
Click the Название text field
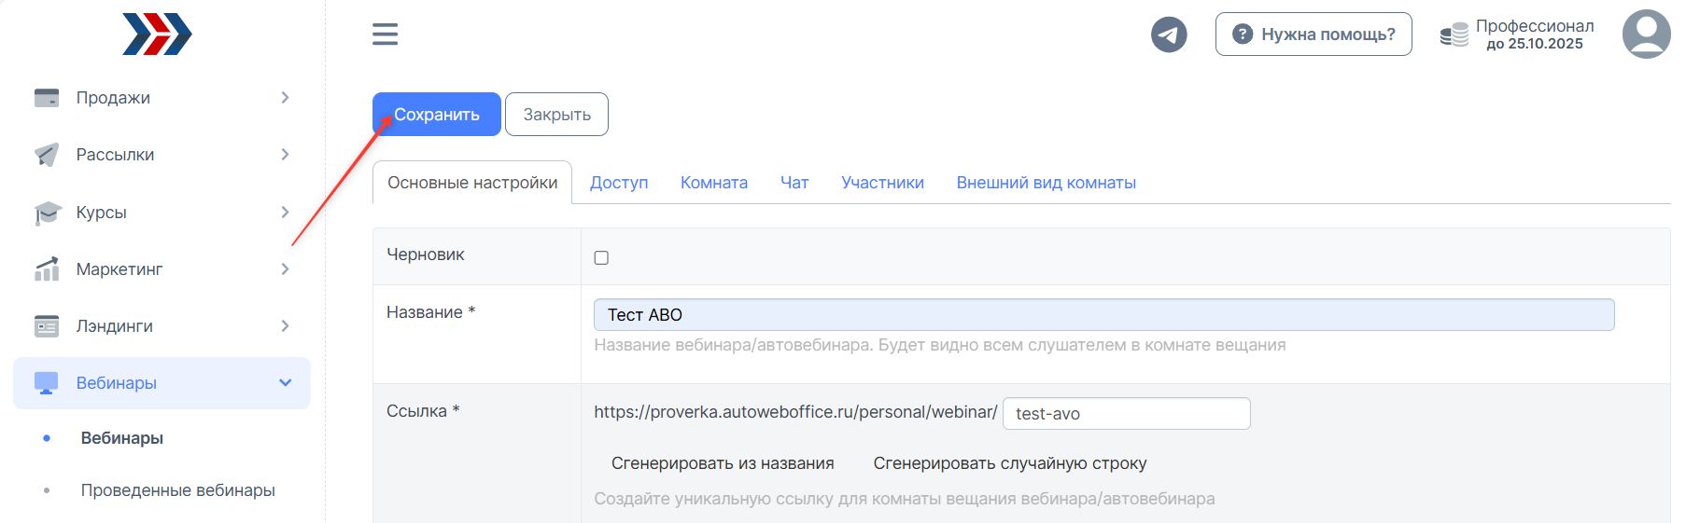click(1103, 315)
